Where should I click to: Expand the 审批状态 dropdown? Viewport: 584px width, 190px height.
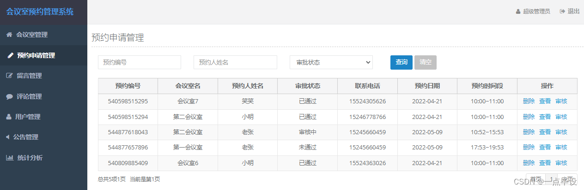(331, 62)
